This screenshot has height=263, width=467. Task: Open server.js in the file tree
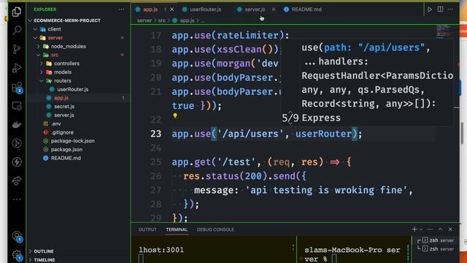coord(79,115)
